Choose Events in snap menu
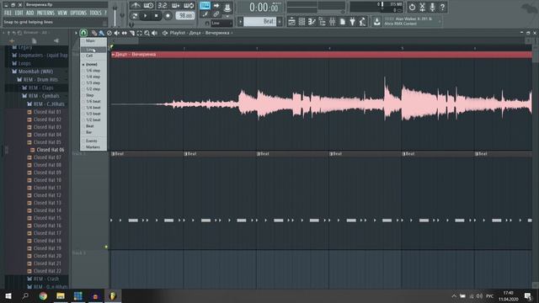Image resolution: width=539 pixels, height=303 pixels. point(92,141)
